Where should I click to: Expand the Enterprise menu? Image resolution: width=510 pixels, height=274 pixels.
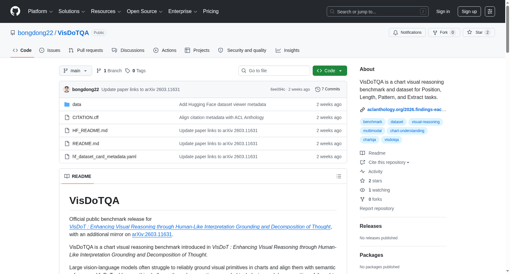pyautogui.click(x=183, y=11)
